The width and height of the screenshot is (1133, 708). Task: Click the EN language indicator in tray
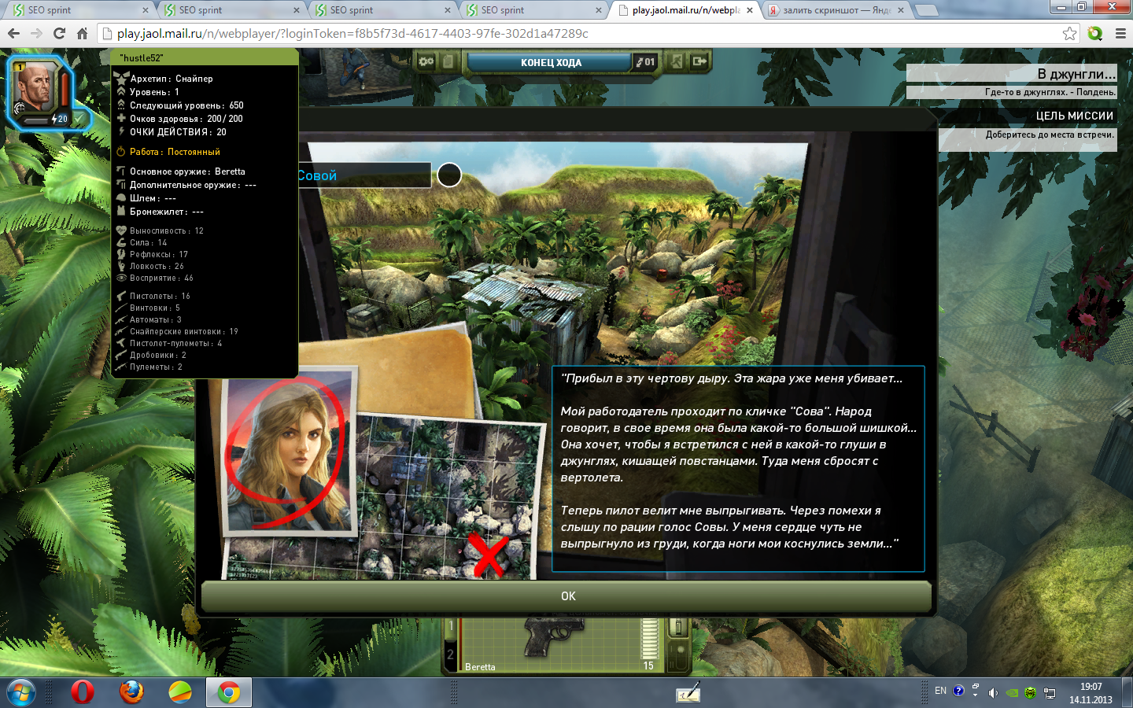pyautogui.click(x=940, y=691)
